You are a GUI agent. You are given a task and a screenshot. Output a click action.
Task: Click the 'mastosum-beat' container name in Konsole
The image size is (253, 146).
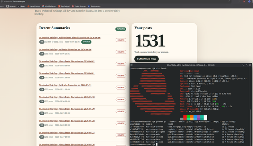click(x=153, y=140)
